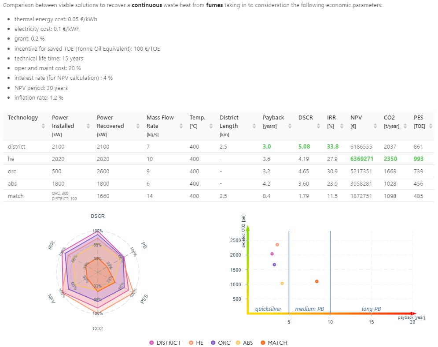Click orc NPV value 5217351
This screenshot has height=347, width=438.
tap(361, 171)
